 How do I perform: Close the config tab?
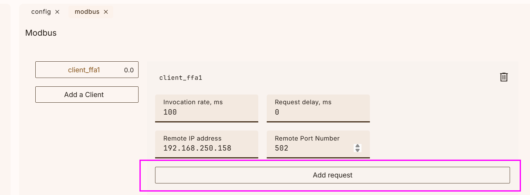[x=57, y=12]
